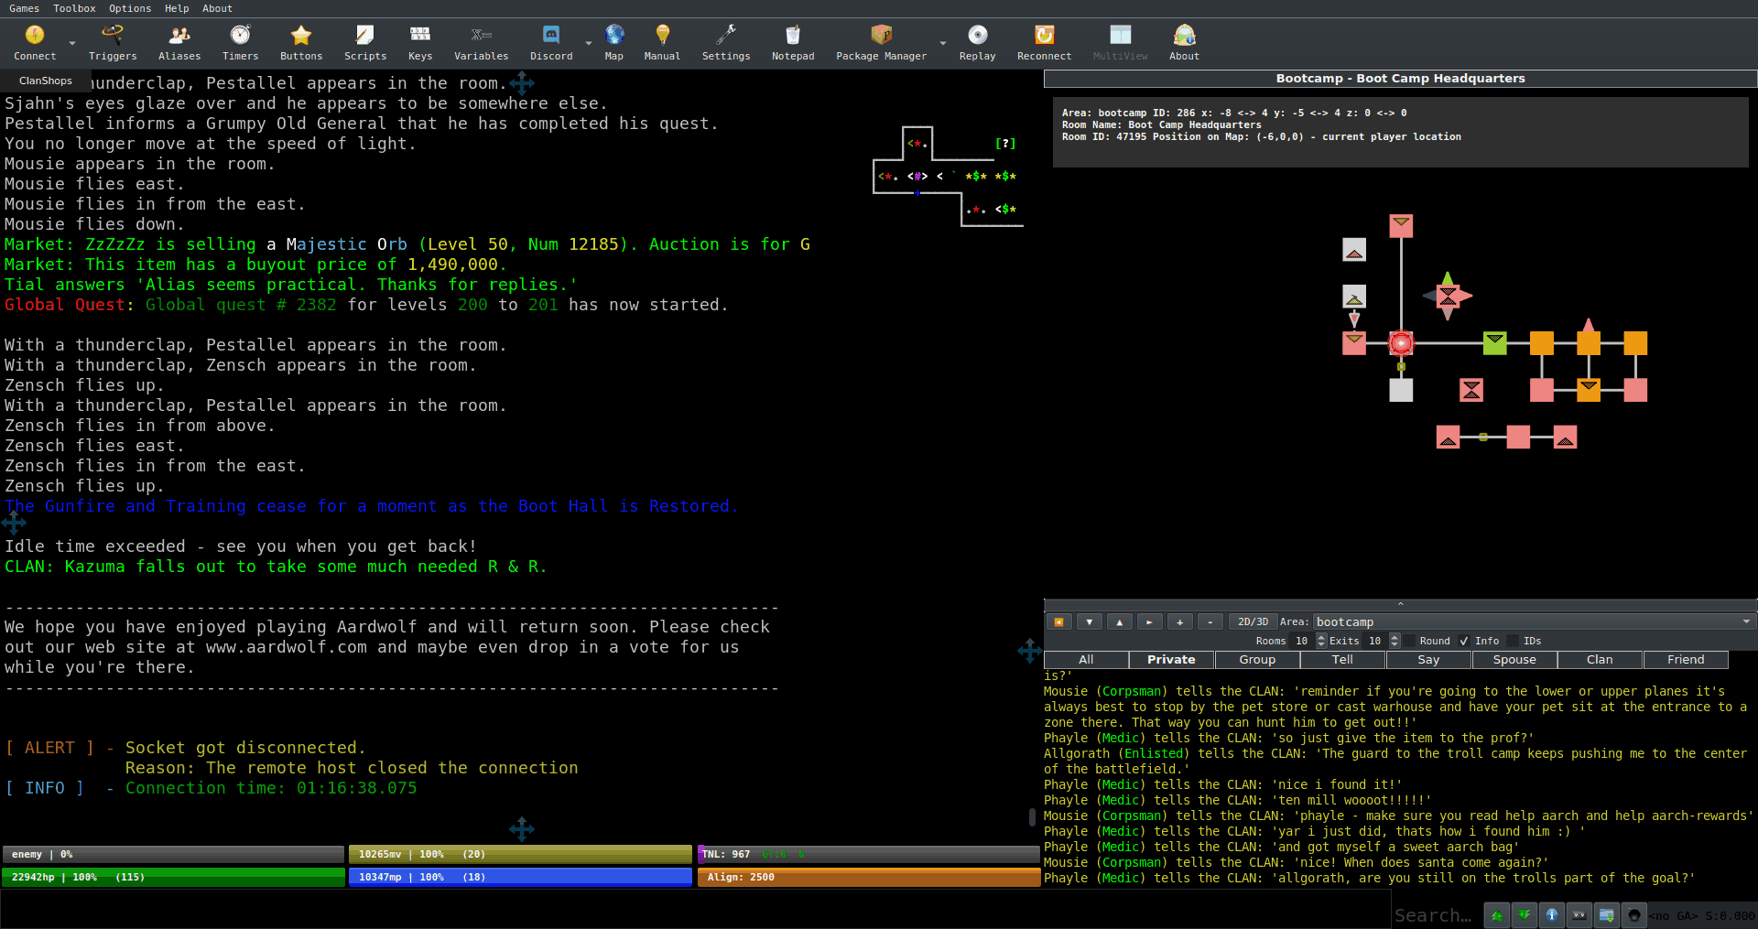Open the Triggers editor
Image resolution: width=1758 pixels, height=929 pixels.
point(113,43)
